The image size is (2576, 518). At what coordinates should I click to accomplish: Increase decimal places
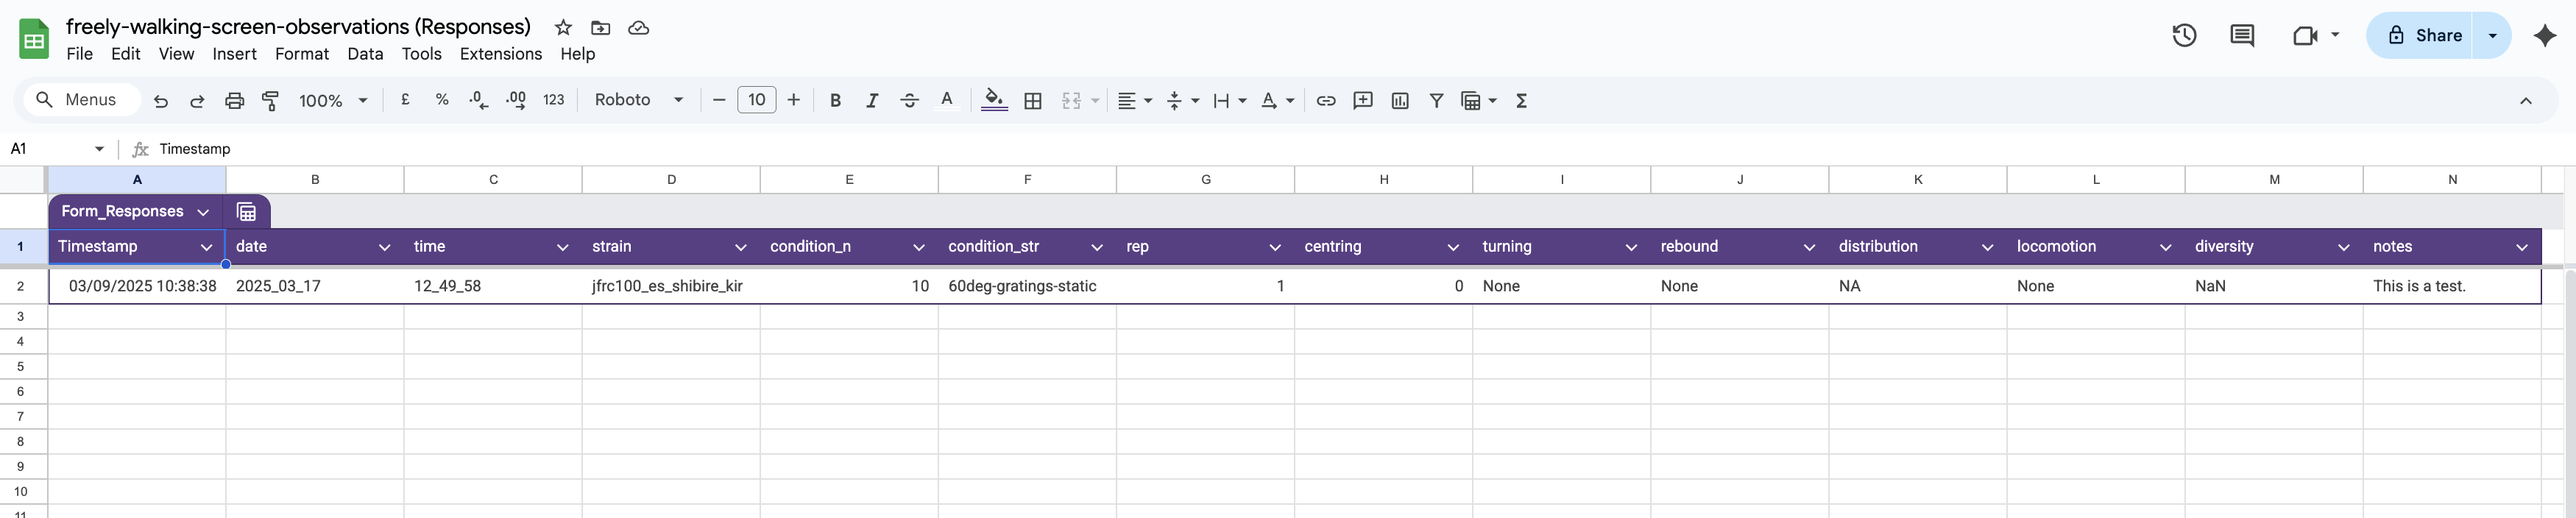[x=516, y=100]
